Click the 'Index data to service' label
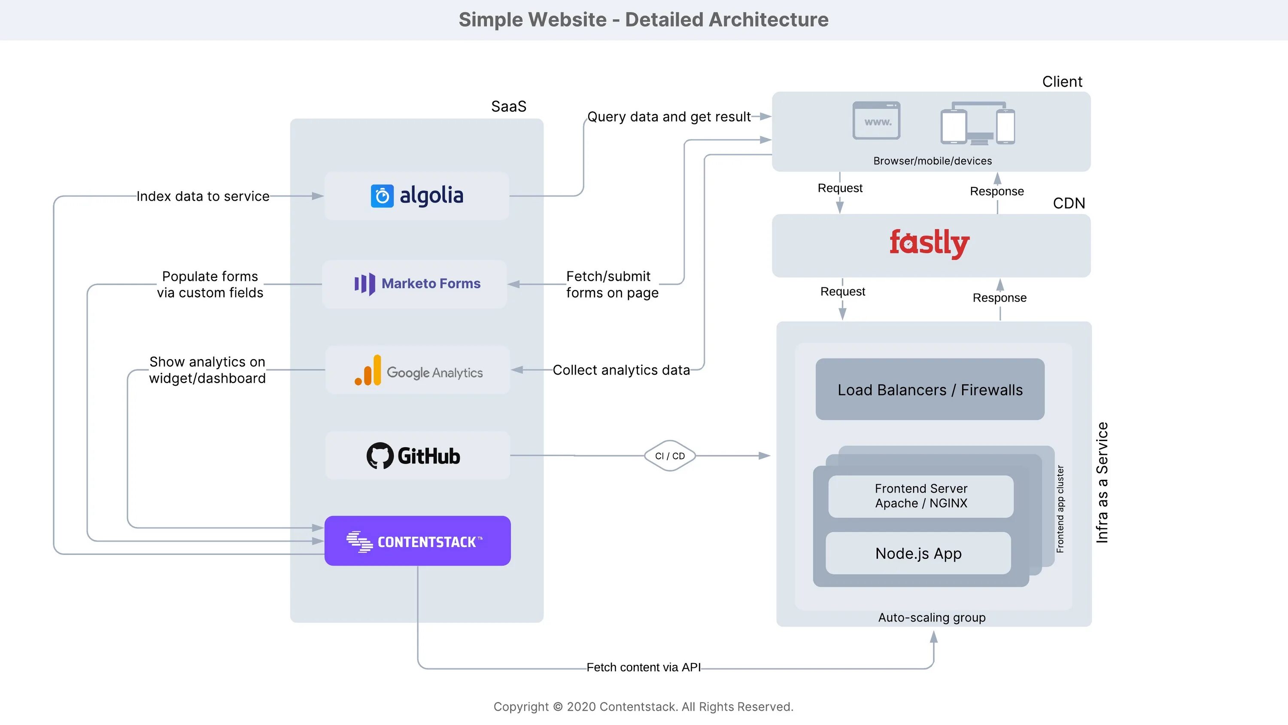The width and height of the screenshot is (1288, 725). [203, 196]
